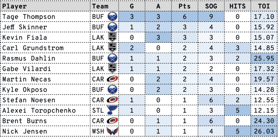Click the Sabres logo beside Kyle Okposo
This screenshot has height=137, width=278.
pos(112,90)
